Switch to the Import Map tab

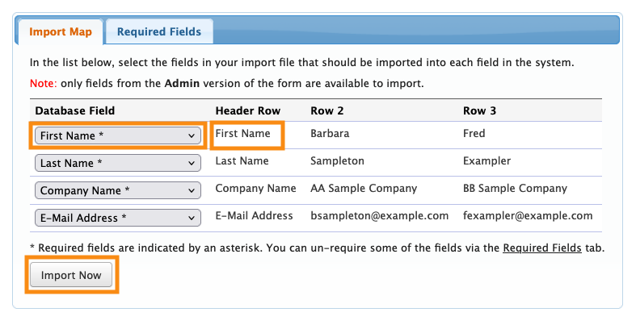coord(60,32)
